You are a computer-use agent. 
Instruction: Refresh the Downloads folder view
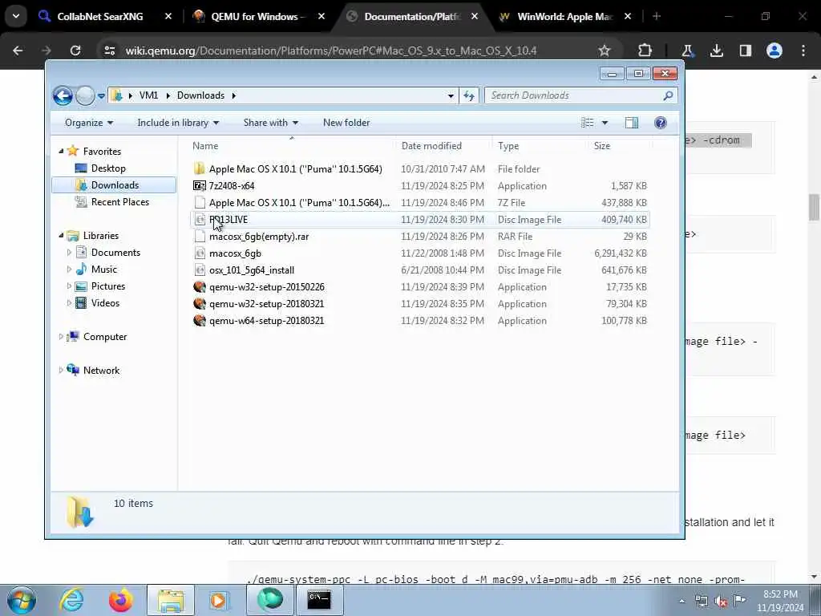coord(468,96)
